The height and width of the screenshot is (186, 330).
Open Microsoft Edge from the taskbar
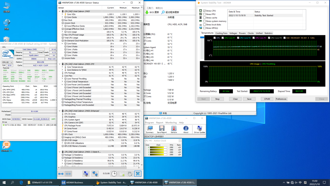[21, 182]
